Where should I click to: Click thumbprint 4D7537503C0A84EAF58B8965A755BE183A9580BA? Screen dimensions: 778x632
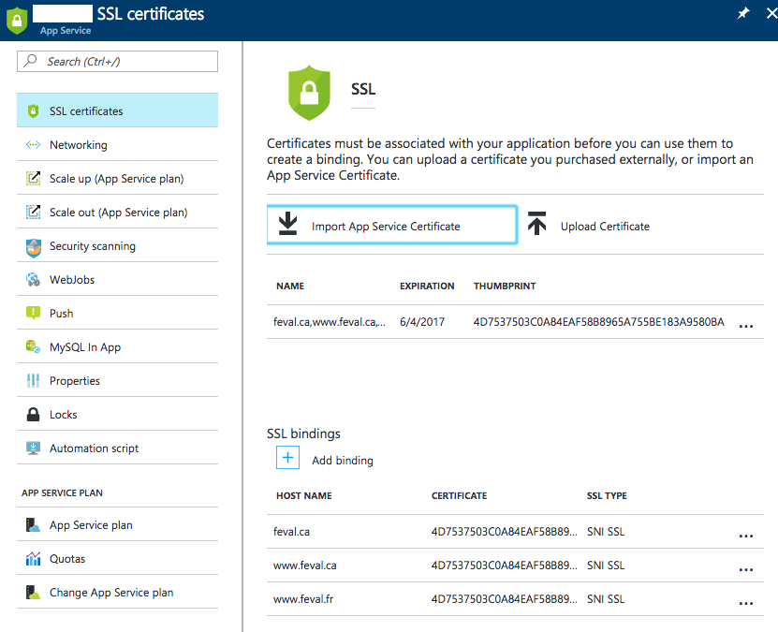tap(598, 322)
